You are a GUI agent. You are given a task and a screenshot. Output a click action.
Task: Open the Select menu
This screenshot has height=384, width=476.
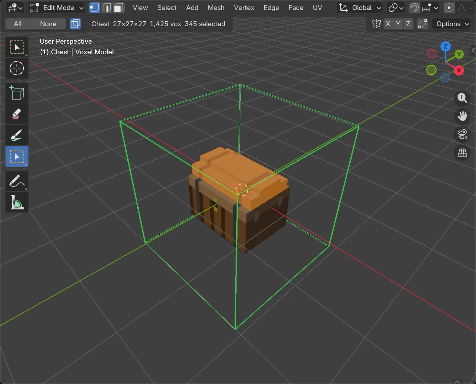[x=167, y=8]
